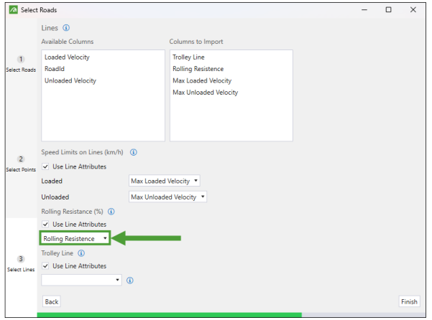Click the Finish button
This screenshot has height=320, width=432.
[409, 301]
